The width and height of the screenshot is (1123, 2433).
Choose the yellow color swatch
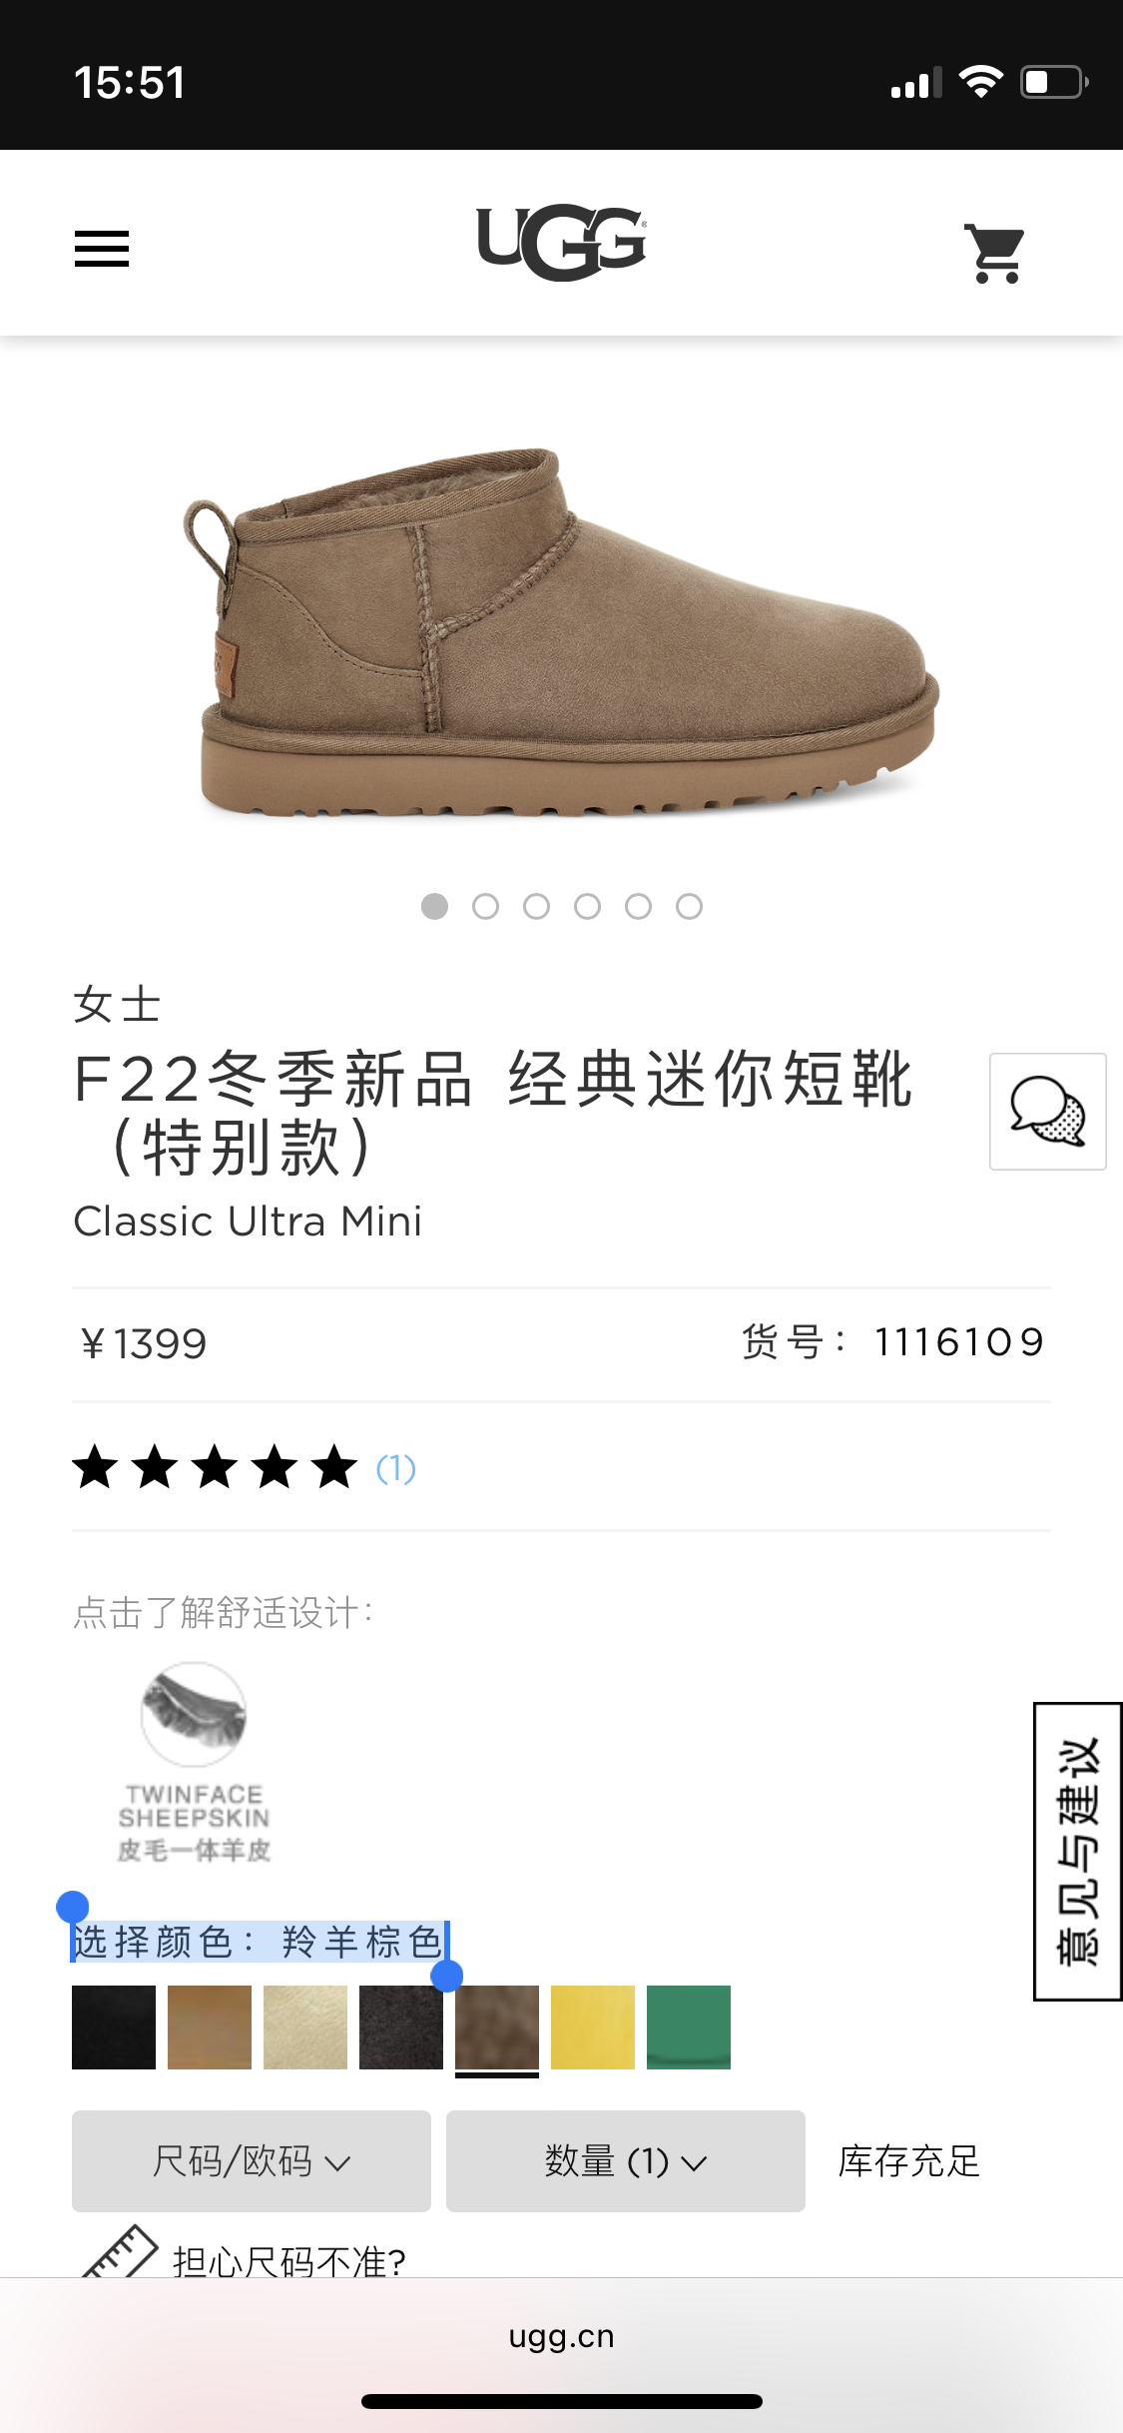593,2027
